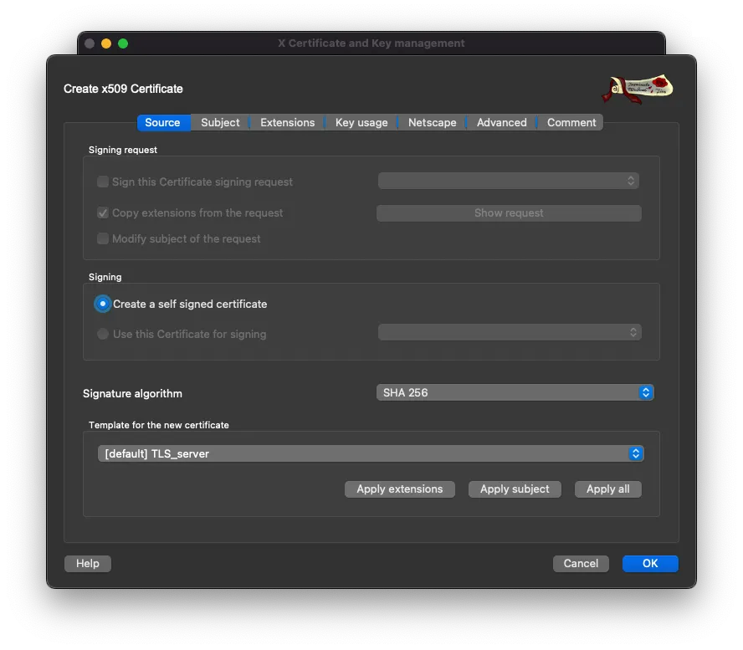This screenshot has width=743, height=650.
Task: Choose Use this Certificate for signing
Action: tap(102, 333)
